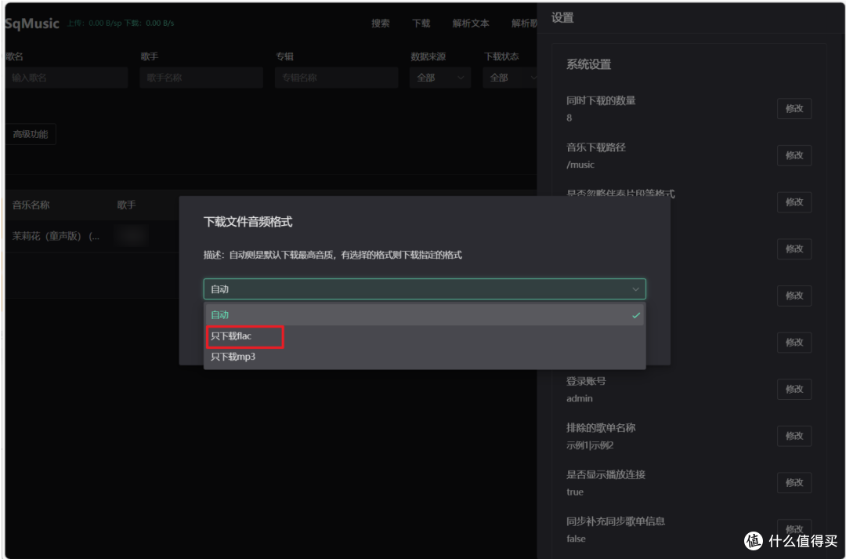The width and height of the screenshot is (846, 559).
Task: Click the 歌名 input field
Action: [x=67, y=78]
